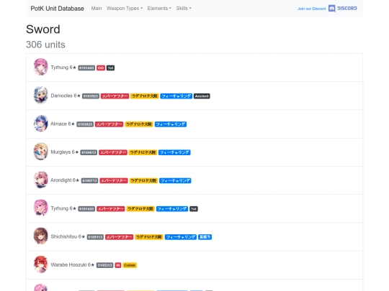Open the Discord logo link
Screen dimensions: 389x291
click(x=343, y=9)
